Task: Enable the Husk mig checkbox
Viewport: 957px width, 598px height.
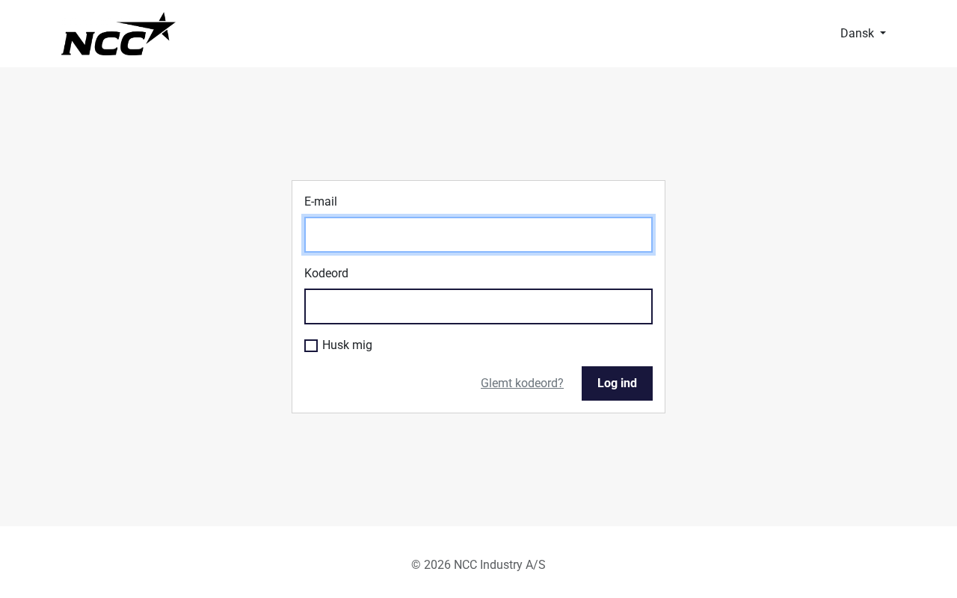Action: 311,345
